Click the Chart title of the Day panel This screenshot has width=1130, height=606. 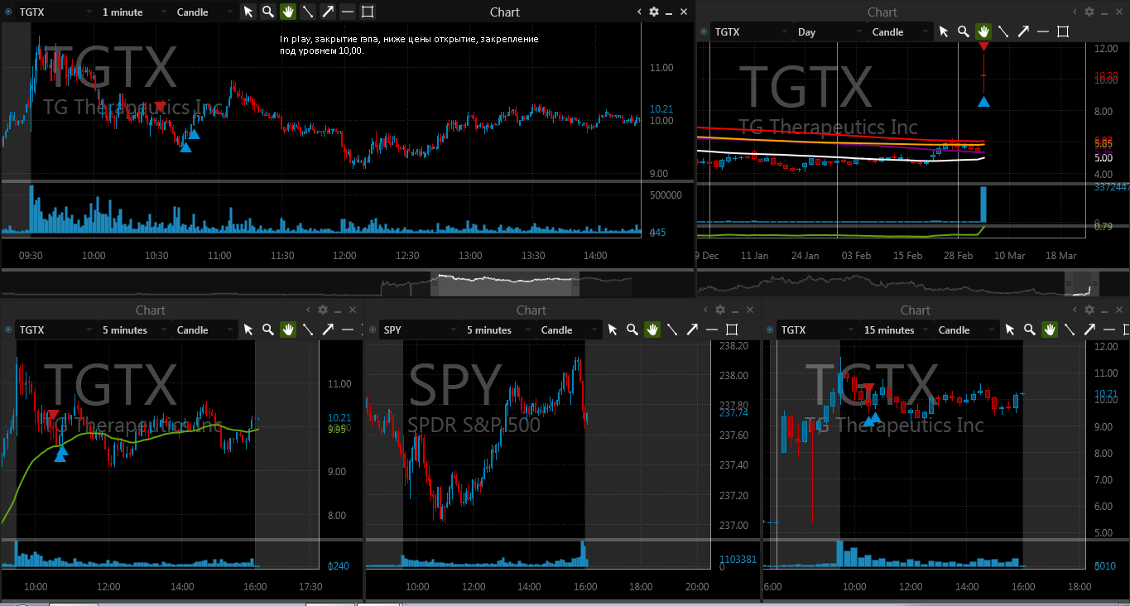pos(882,12)
